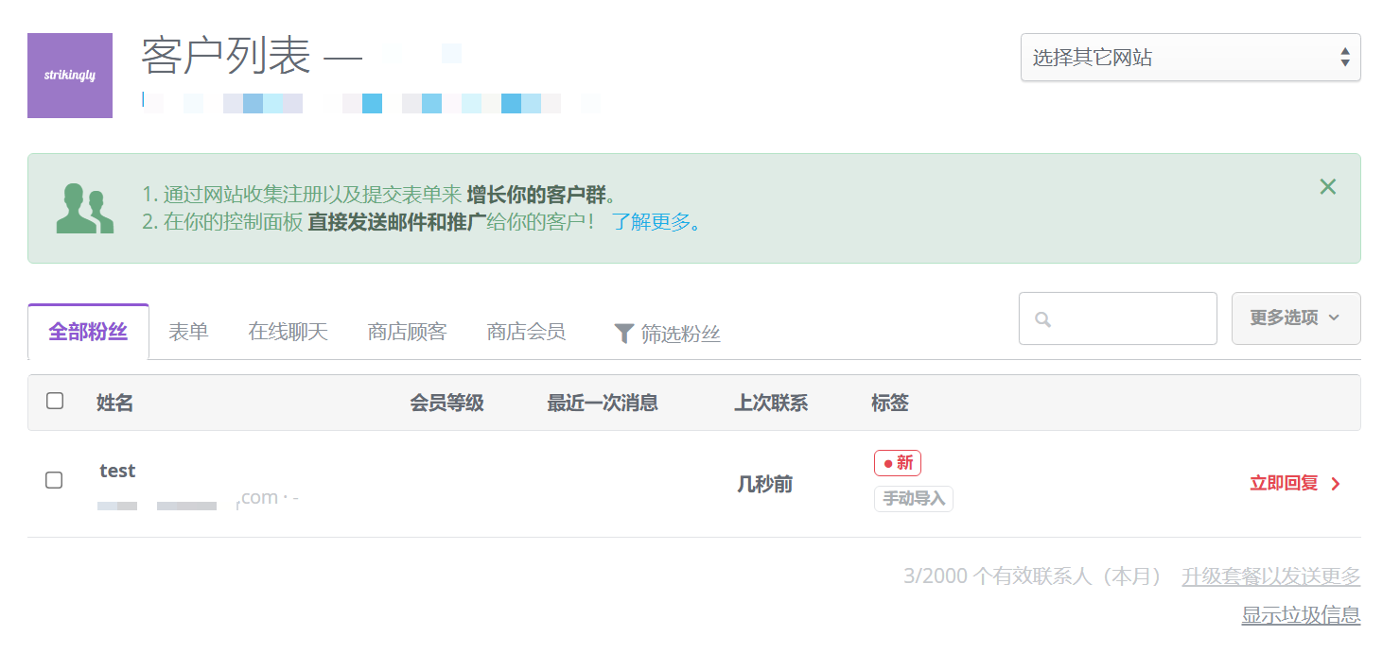Switch to the 全部粉丝 tab
Screen dimensions: 1400x653
tap(88, 332)
